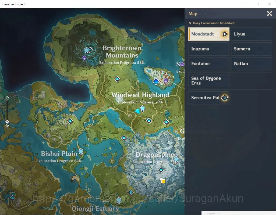This screenshot has height=215, width=276.
Task: Select the blue pin below the Windwail Highland progress text
Action: point(142,109)
